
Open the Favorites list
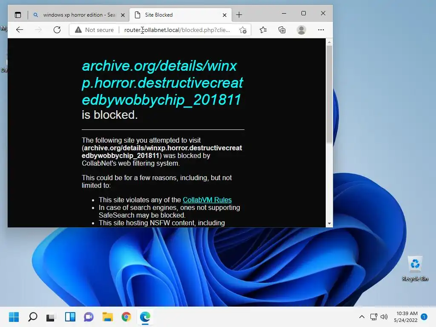pos(263,30)
